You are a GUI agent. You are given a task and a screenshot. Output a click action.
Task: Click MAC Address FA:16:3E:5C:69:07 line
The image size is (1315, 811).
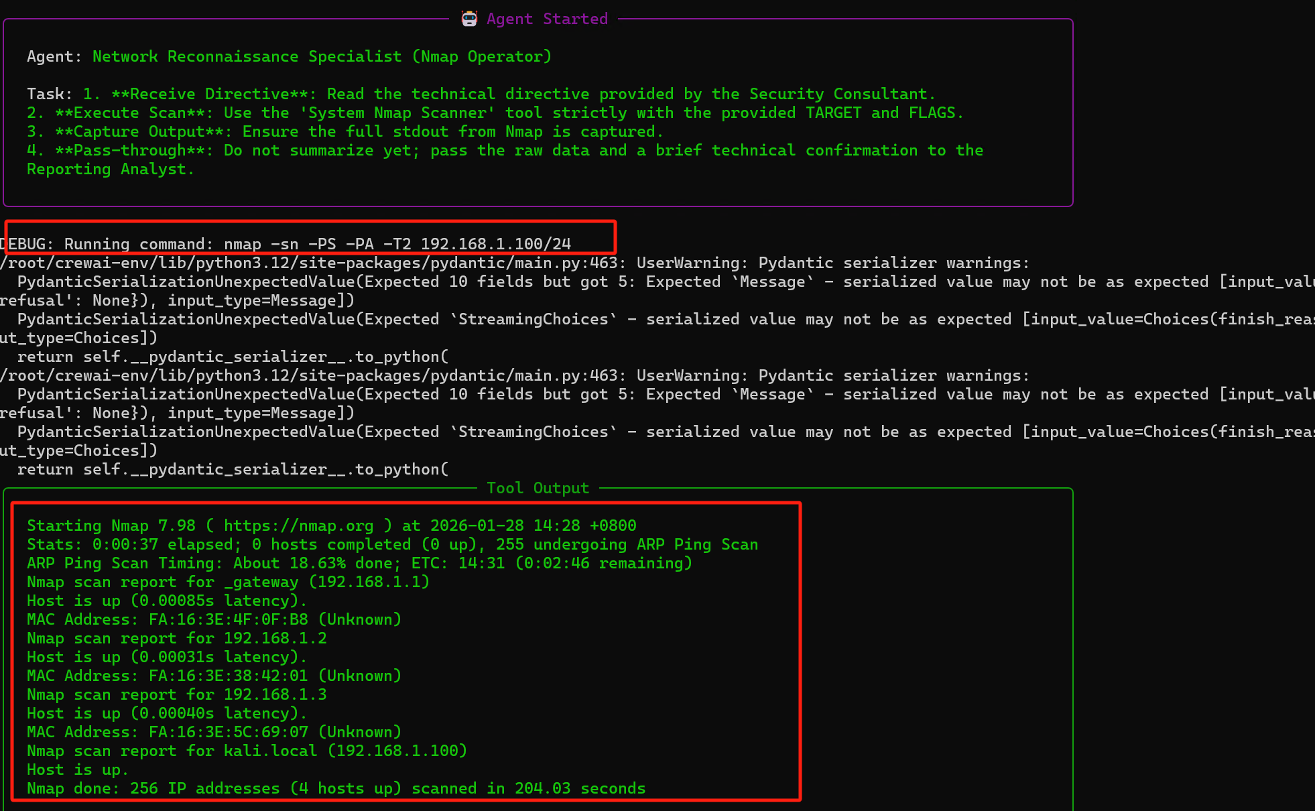point(214,732)
